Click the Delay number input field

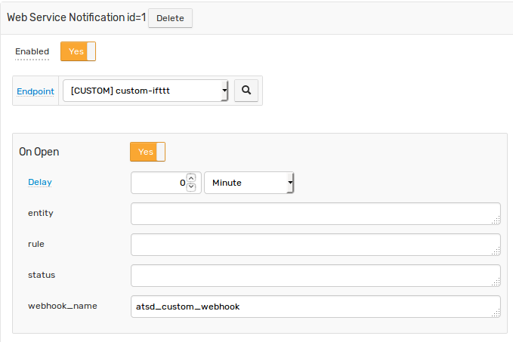[159, 183]
